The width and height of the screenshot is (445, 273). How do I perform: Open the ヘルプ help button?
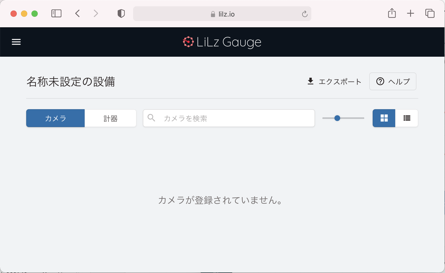393,81
